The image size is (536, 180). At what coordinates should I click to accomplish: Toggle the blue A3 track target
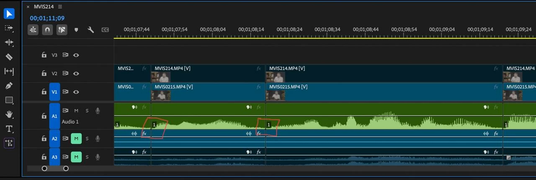tap(54, 157)
